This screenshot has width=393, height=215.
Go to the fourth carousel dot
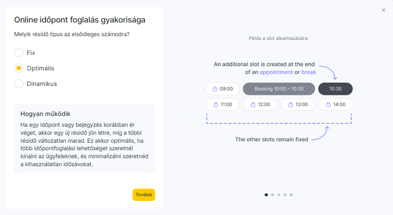(285, 194)
